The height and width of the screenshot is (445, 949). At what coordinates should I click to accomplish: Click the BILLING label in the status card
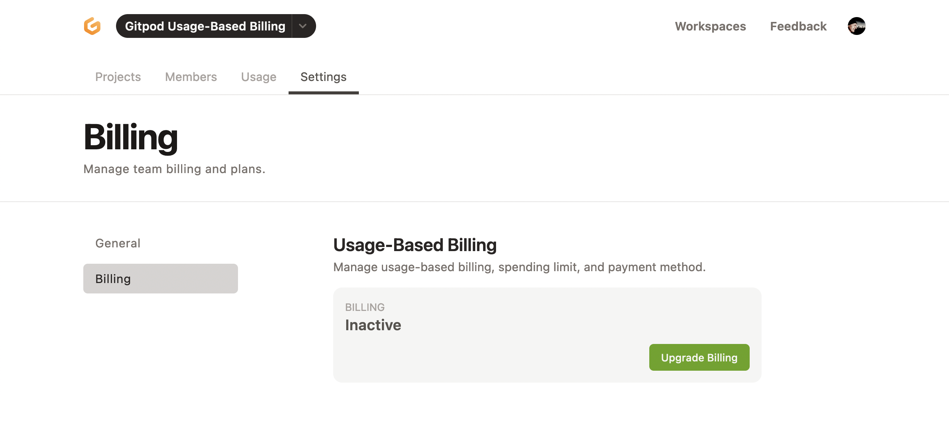tap(365, 307)
